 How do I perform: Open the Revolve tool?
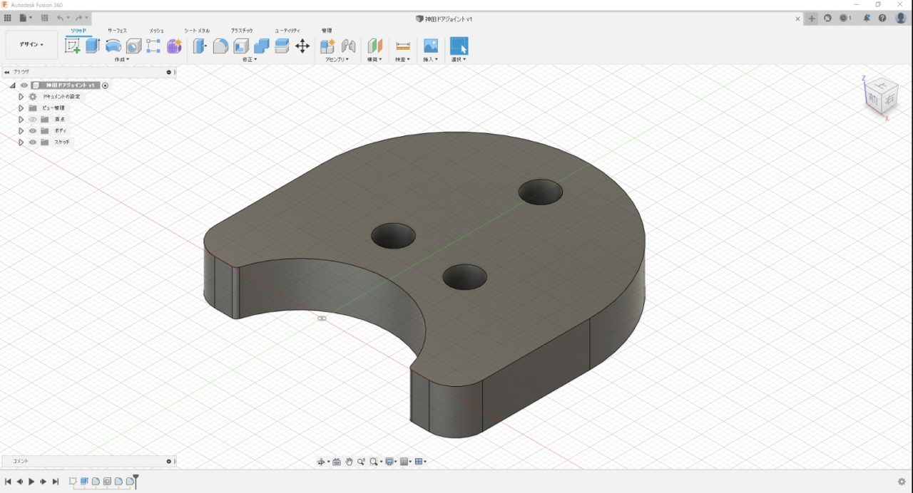[113, 45]
